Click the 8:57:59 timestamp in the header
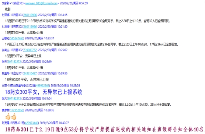Screen dimensions: 205x134 (83, 3)
